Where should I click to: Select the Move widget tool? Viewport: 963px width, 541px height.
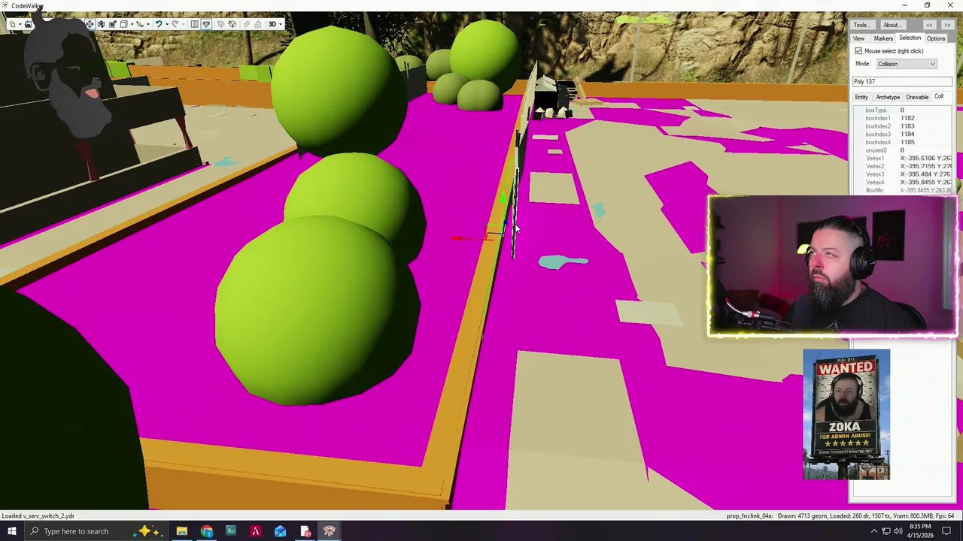(x=90, y=24)
